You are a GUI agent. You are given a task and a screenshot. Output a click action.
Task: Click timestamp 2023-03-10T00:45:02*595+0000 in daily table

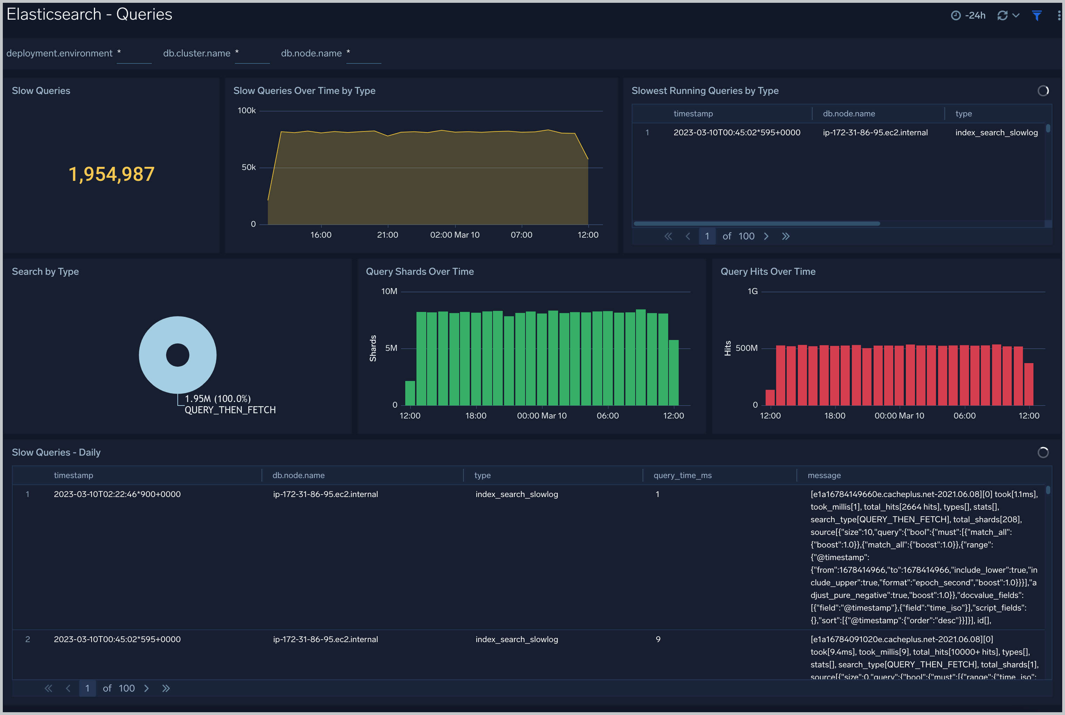coord(117,639)
